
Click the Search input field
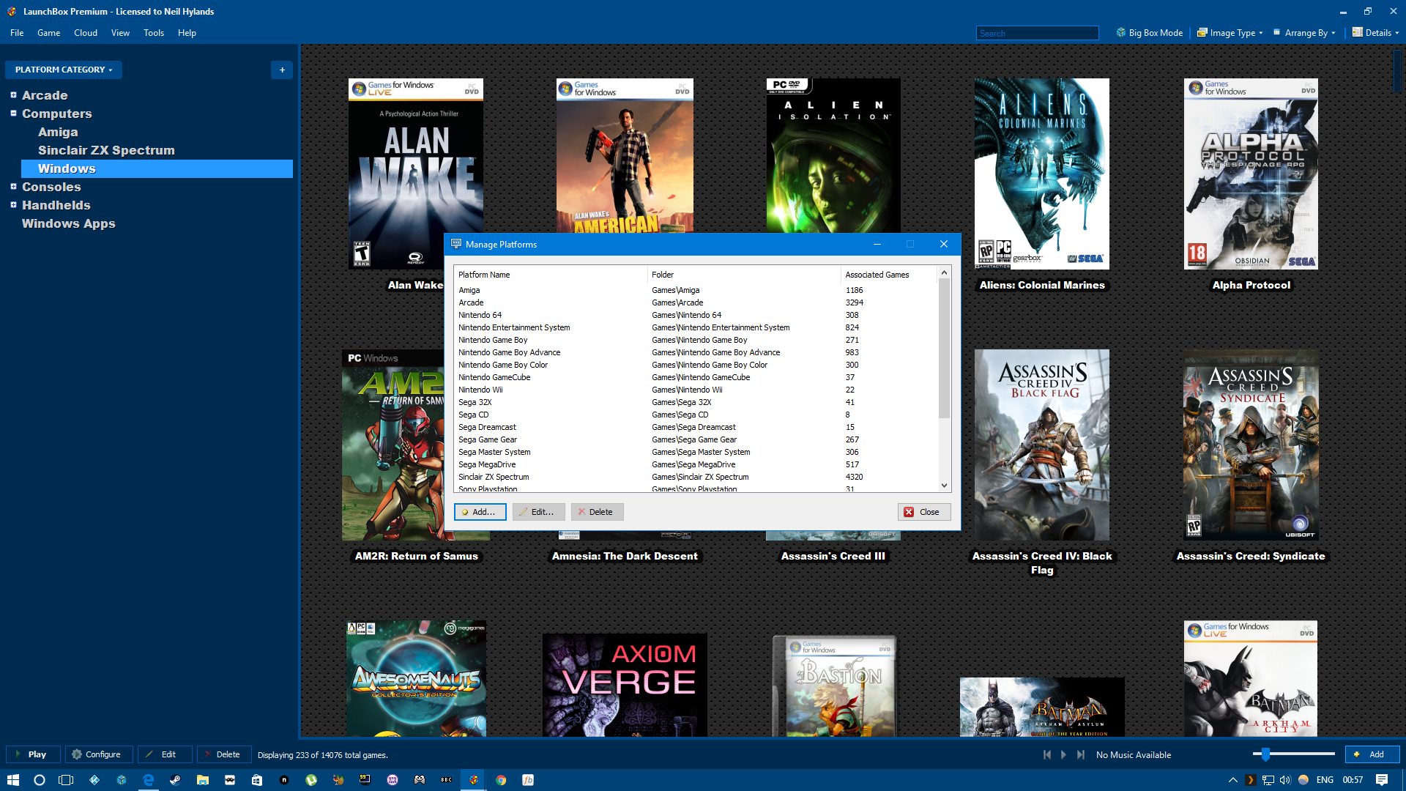click(x=1037, y=33)
